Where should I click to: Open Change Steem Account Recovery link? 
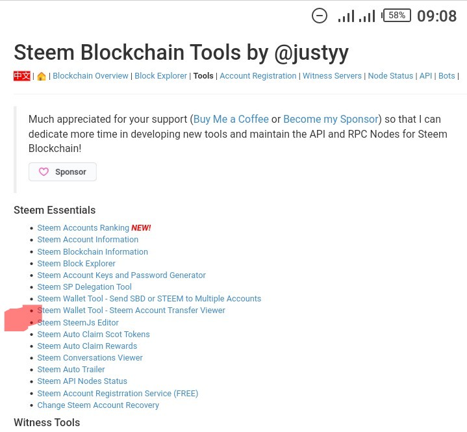[x=98, y=405]
